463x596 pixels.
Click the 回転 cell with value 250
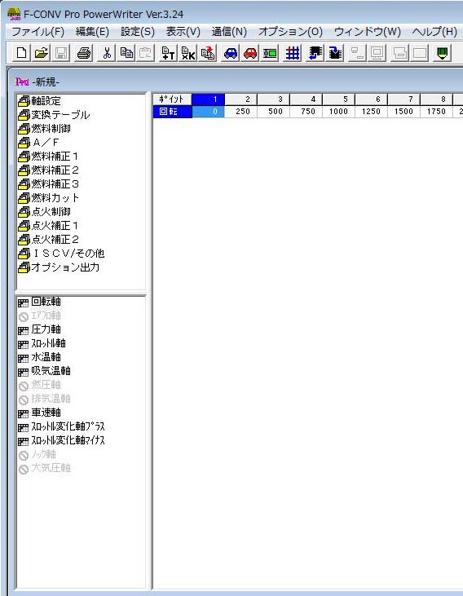241,112
